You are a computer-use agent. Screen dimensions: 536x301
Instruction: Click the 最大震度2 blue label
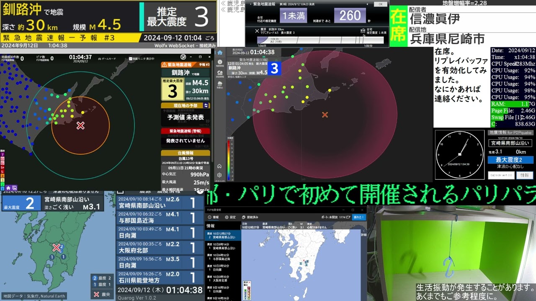point(510,160)
